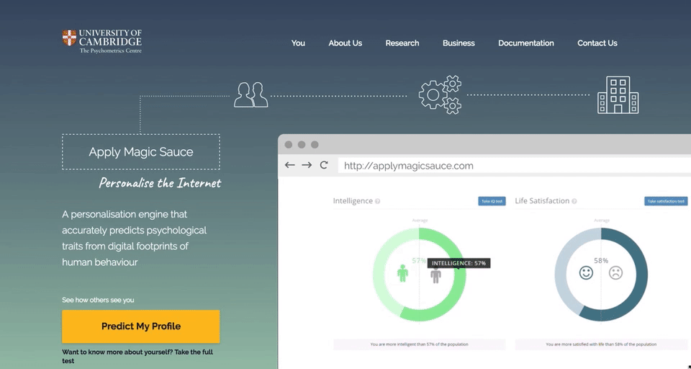This screenshot has width=691, height=369.
Task: Click the browser back arrow in mockup
Action: pos(289,165)
